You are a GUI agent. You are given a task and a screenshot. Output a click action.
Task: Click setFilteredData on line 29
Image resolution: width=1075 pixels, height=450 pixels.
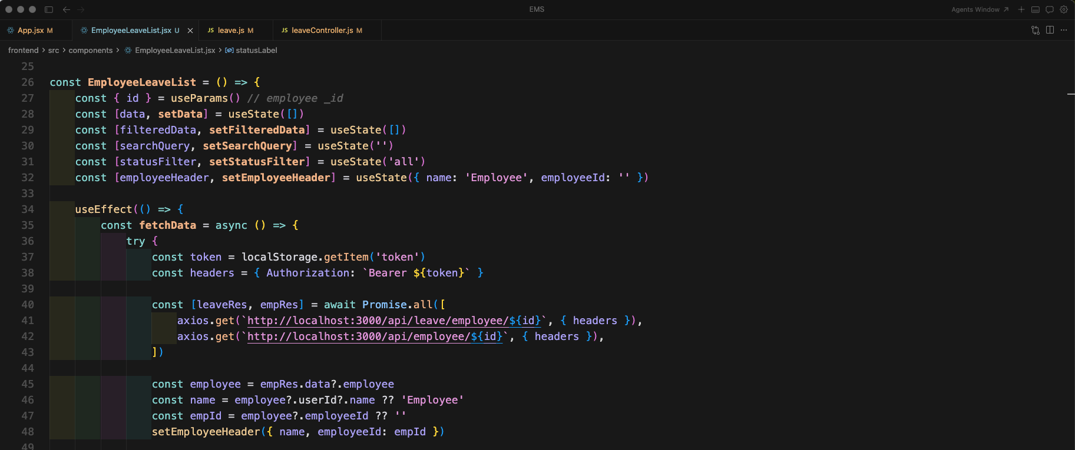point(257,130)
